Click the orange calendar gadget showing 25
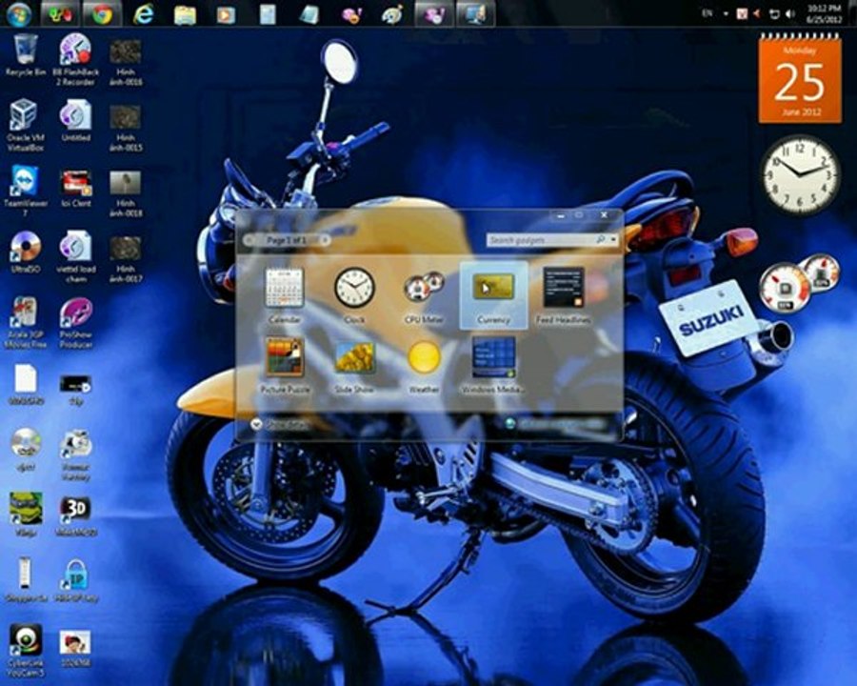 click(x=800, y=78)
